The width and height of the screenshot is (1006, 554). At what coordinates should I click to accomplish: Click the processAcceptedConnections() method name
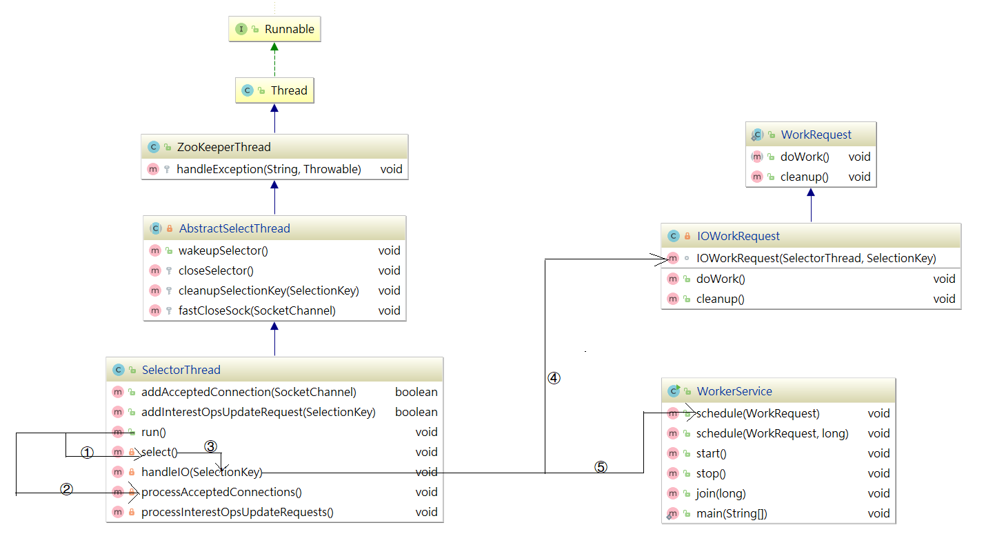tap(221, 492)
